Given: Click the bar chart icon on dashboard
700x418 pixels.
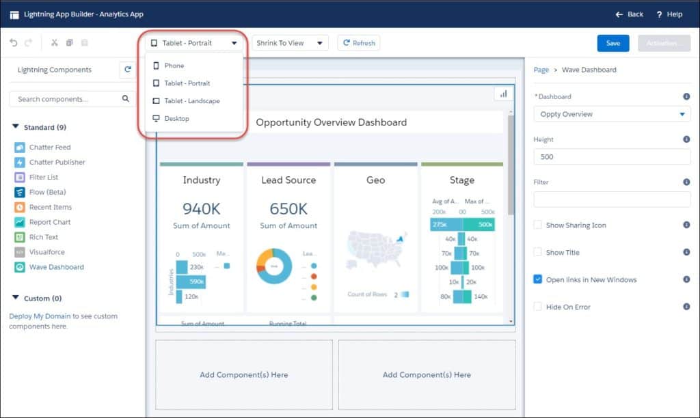Looking at the screenshot, I should click(504, 94).
